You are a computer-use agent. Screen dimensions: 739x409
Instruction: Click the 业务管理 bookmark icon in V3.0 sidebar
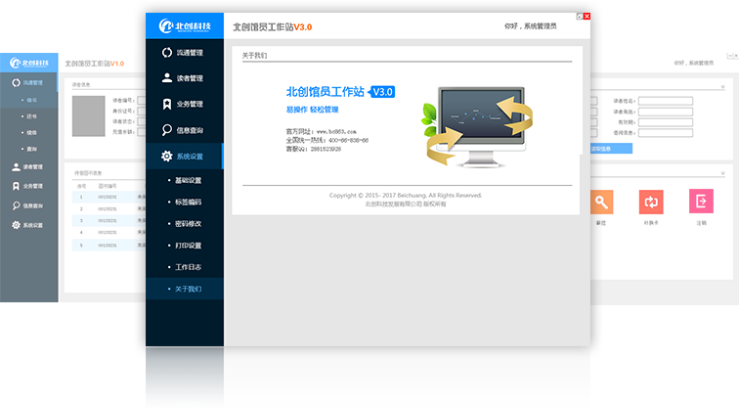point(166,104)
